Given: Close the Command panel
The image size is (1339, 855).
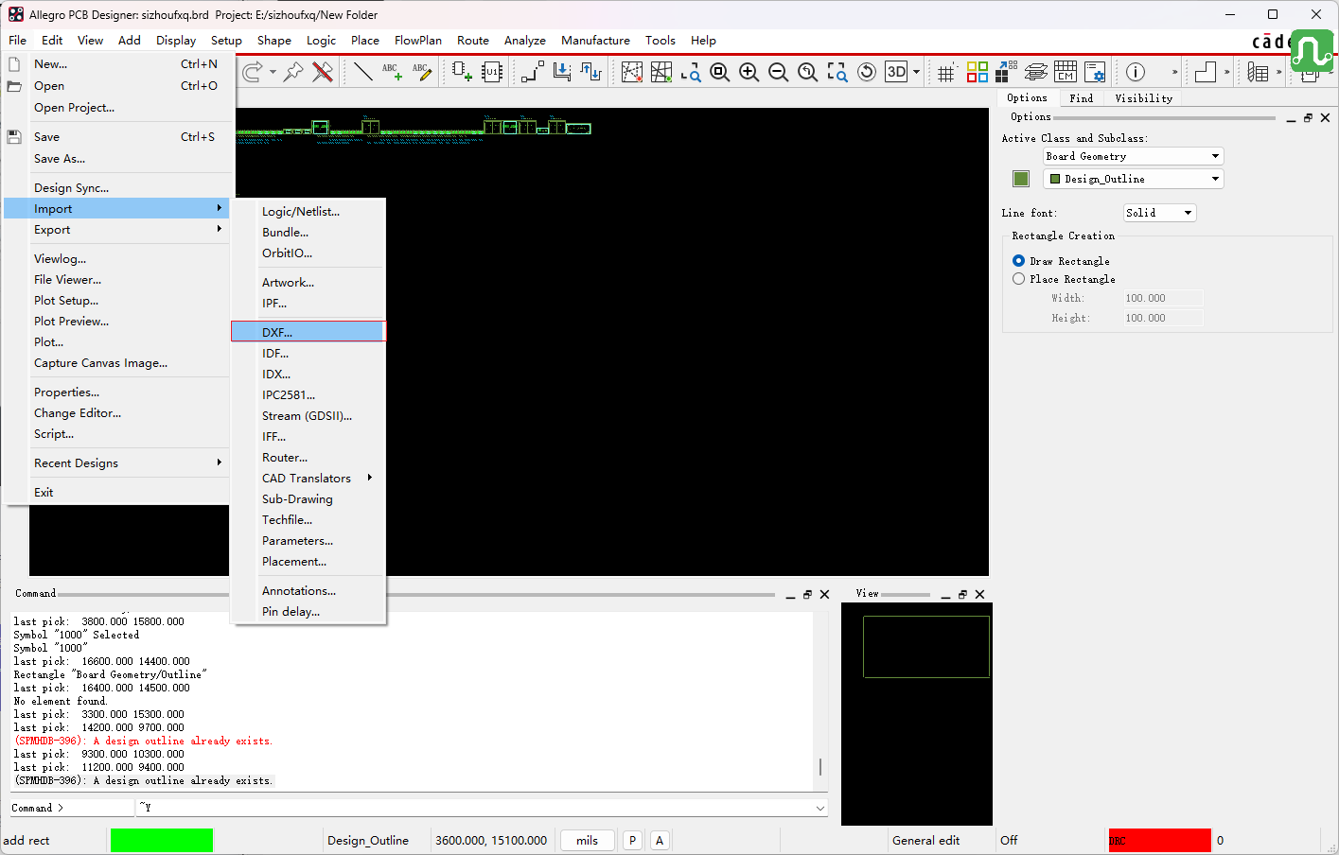Looking at the screenshot, I should (x=824, y=595).
